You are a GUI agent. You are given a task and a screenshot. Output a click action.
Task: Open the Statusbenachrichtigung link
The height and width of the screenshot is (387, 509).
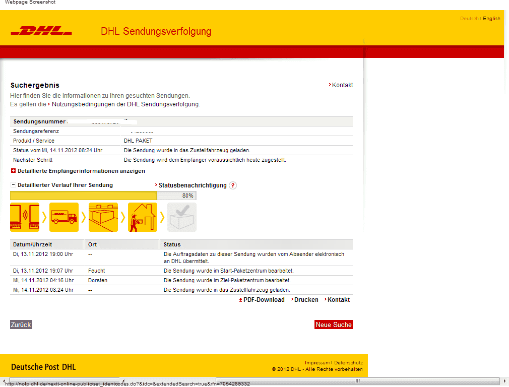(x=191, y=185)
